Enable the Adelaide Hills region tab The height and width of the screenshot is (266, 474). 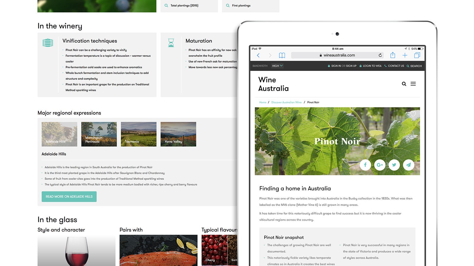[x=59, y=134]
